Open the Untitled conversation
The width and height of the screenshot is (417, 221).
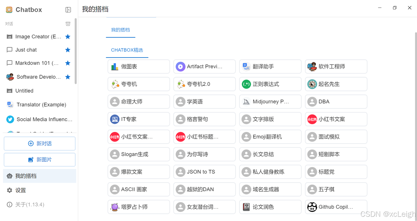(38, 91)
